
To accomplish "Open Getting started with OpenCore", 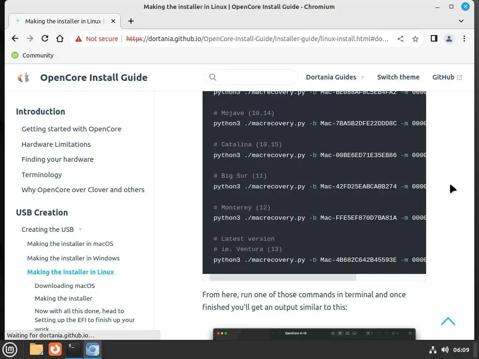I will pyautogui.click(x=72, y=129).
